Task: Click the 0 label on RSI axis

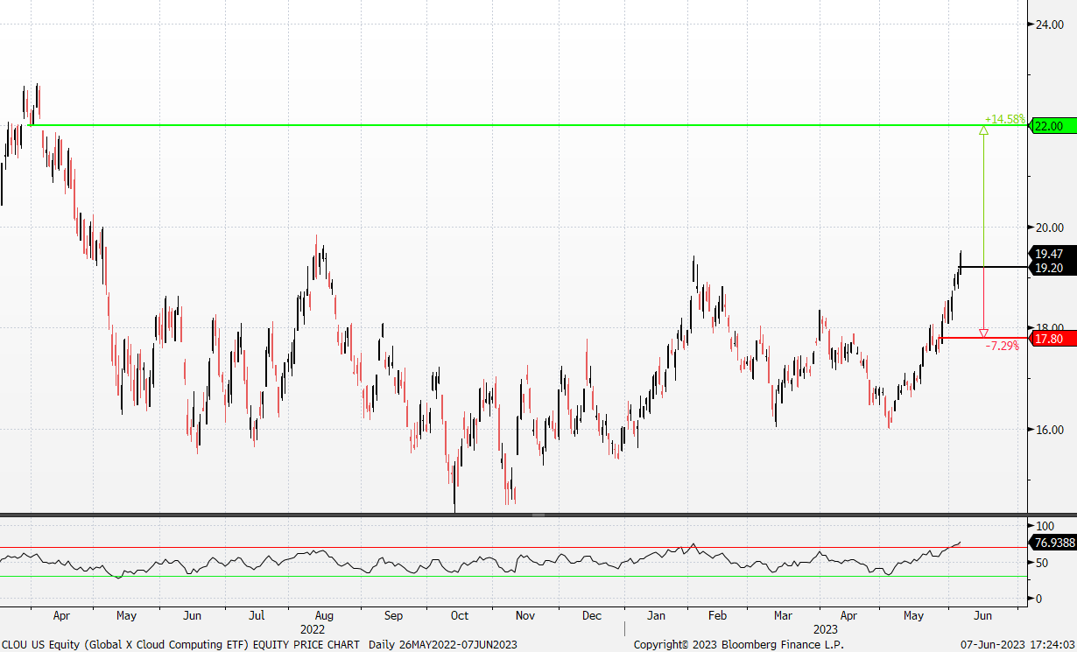Action: click(x=1038, y=599)
